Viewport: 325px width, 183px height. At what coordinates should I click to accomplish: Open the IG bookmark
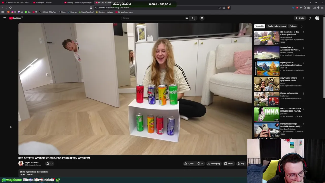tap(14, 12)
